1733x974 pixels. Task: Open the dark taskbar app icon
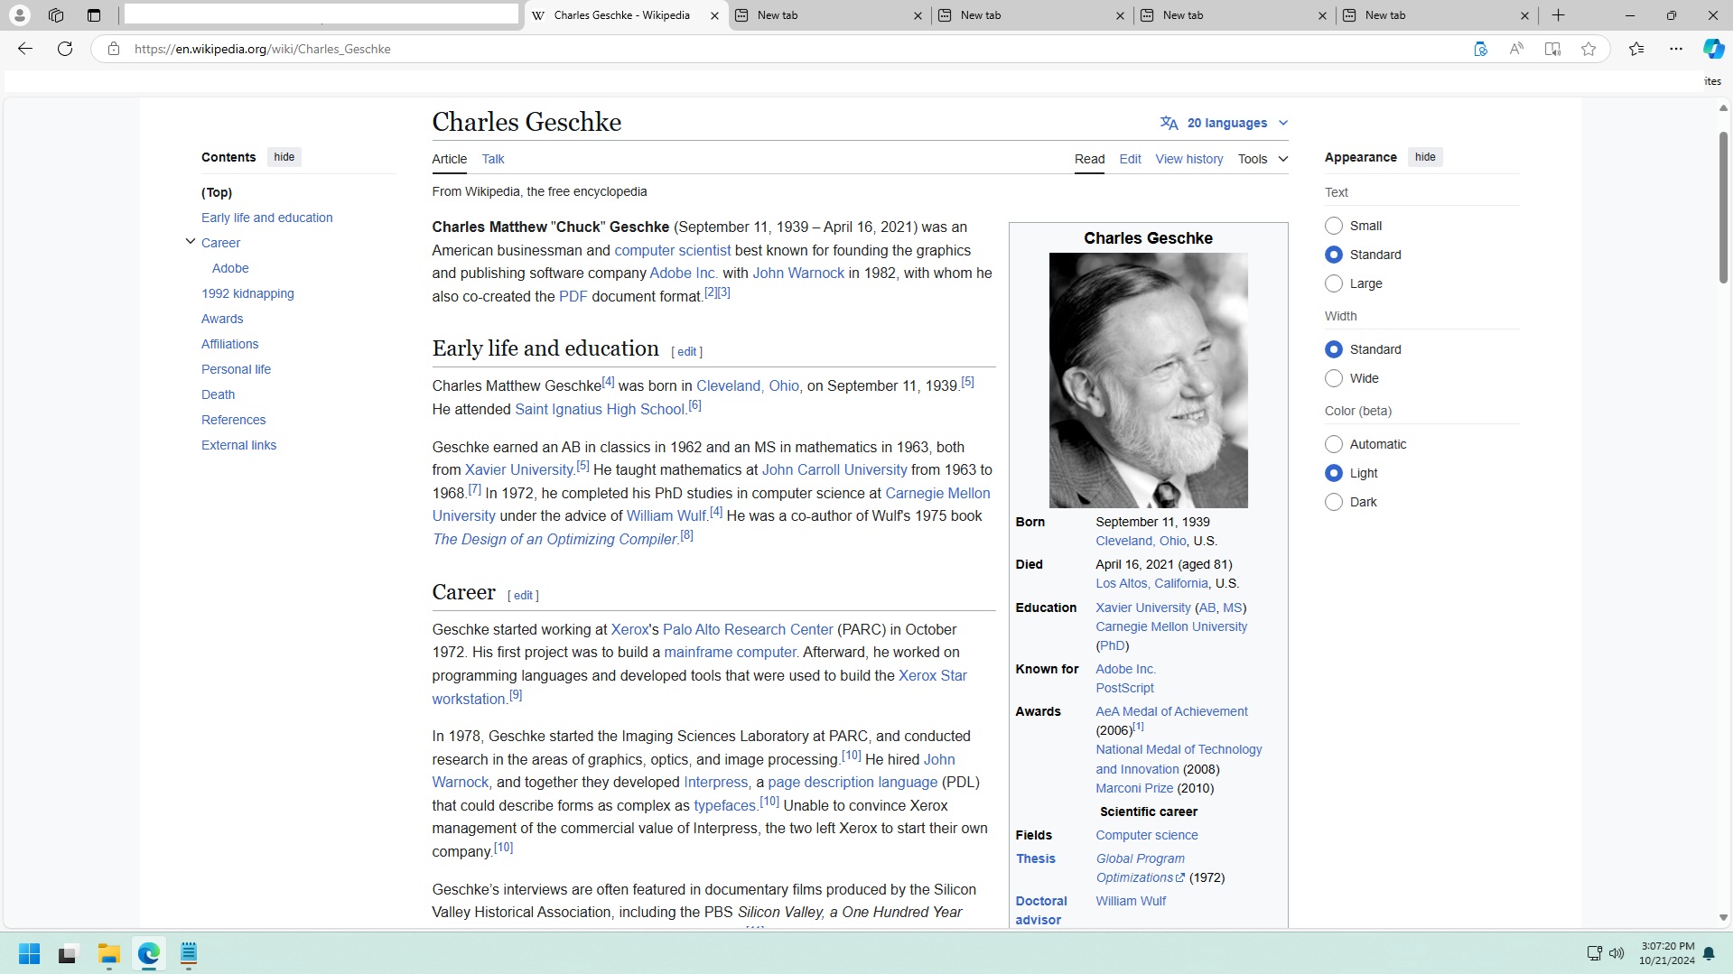point(68,953)
